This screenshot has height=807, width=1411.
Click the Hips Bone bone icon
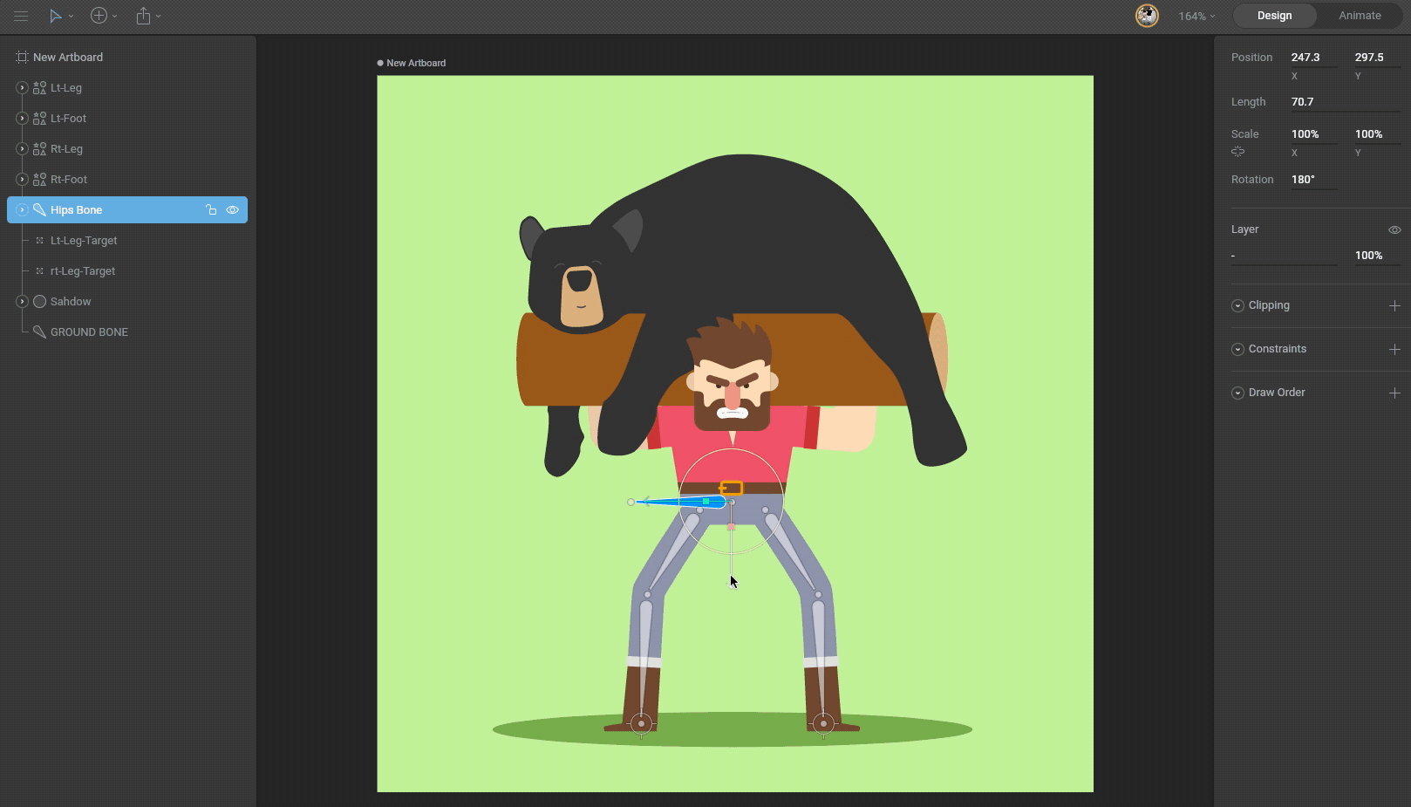(x=39, y=210)
